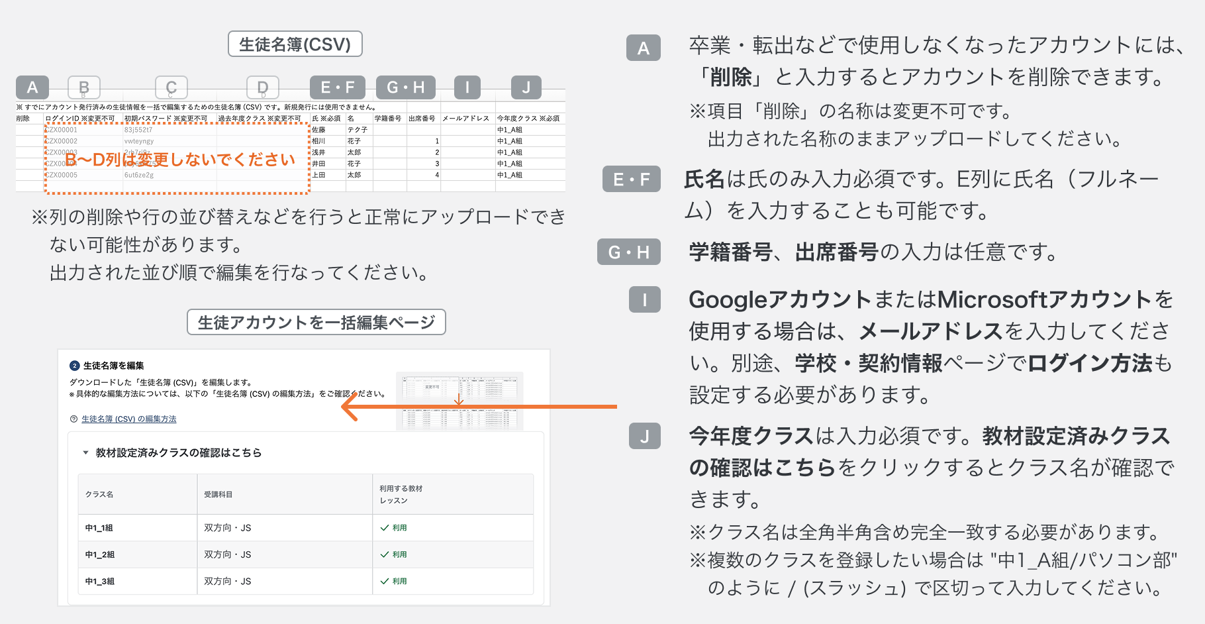
Task: Click the step 2 circle icon by 生徒名簿を編集
Action: [74, 366]
